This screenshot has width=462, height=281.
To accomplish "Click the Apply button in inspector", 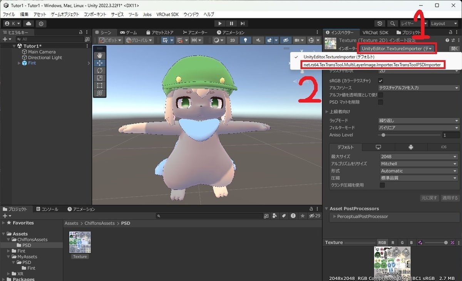I will click(450, 198).
